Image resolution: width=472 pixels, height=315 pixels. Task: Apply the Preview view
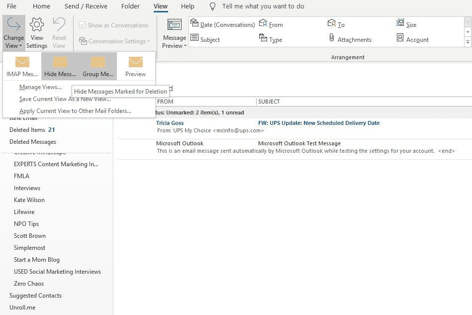135,65
